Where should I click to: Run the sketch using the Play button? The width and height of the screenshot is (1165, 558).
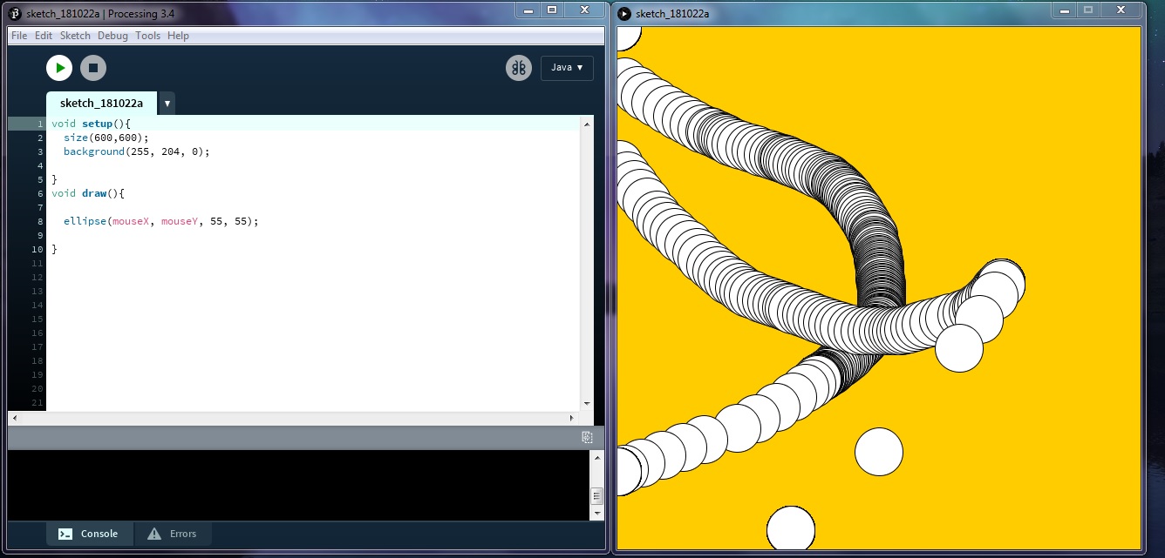[59, 67]
